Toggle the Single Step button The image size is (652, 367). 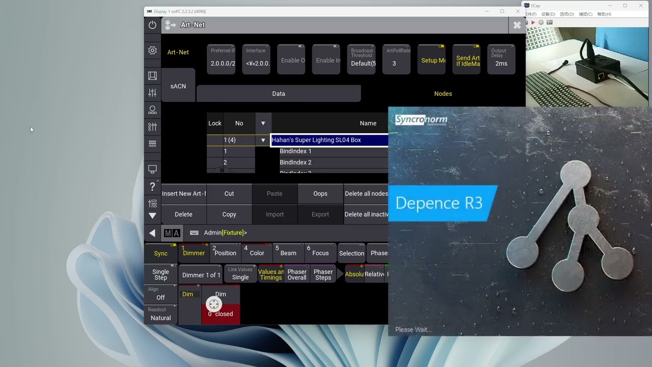tap(160, 274)
